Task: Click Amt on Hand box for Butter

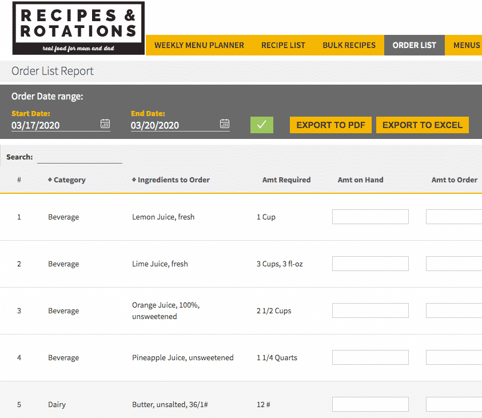Action: click(x=370, y=404)
